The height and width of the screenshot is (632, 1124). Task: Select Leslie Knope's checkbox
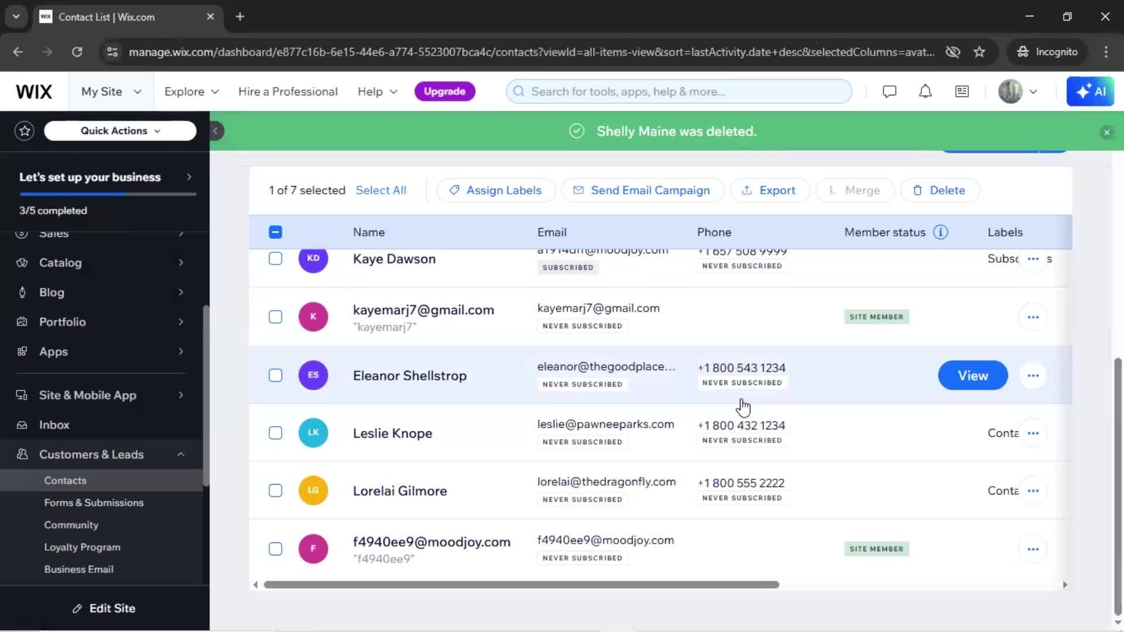point(275,433)
